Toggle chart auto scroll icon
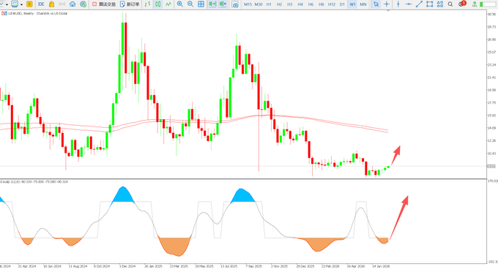The height and width of the screenshot is (269, 498). click(212, 4)
